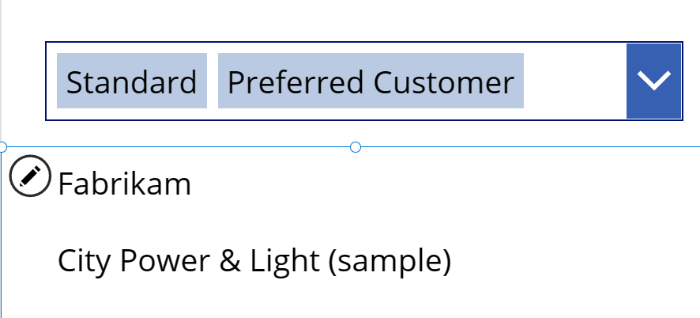Image resolution: width=700 pixels, height=318 pixels.
Task: Click the gallery's blue top border line
Action: click(527, 146)
